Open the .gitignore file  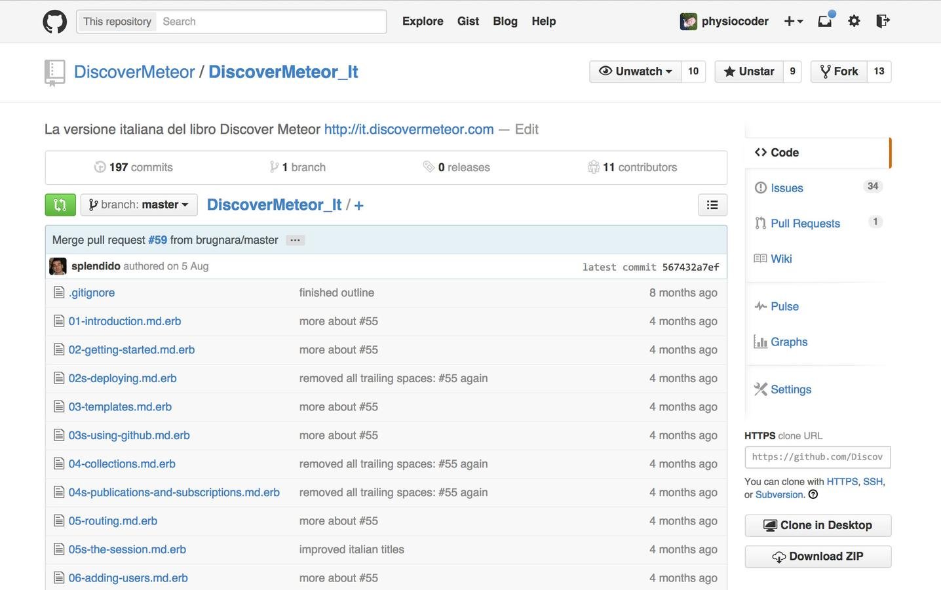pyautogui.click(x=92, y=293)
